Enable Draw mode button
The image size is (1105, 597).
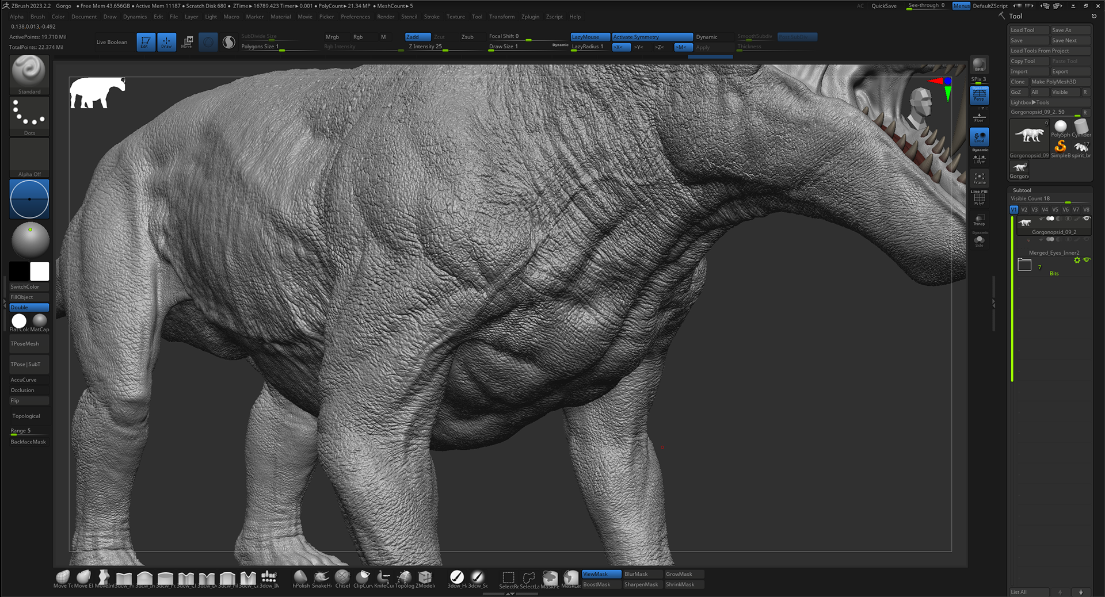(x=166, y=42)
